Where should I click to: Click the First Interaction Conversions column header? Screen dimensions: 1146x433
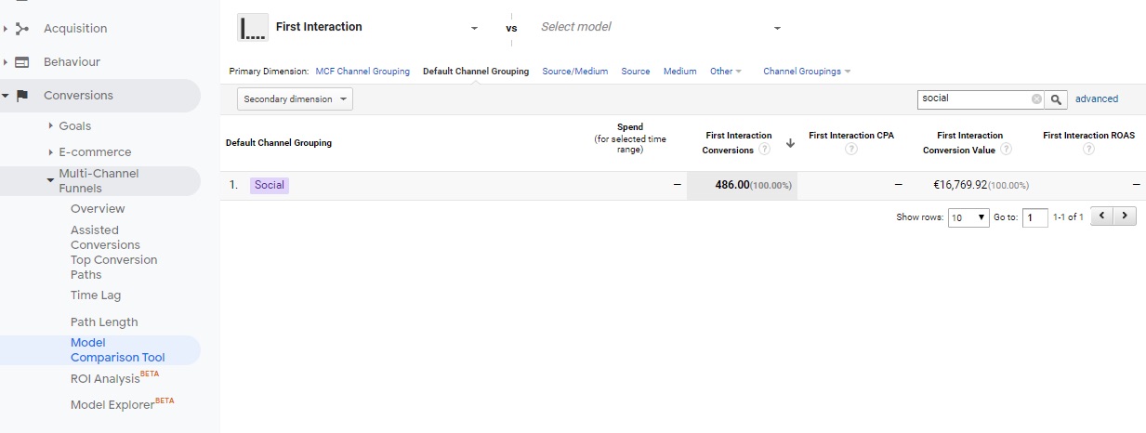(x=739, y=142)
